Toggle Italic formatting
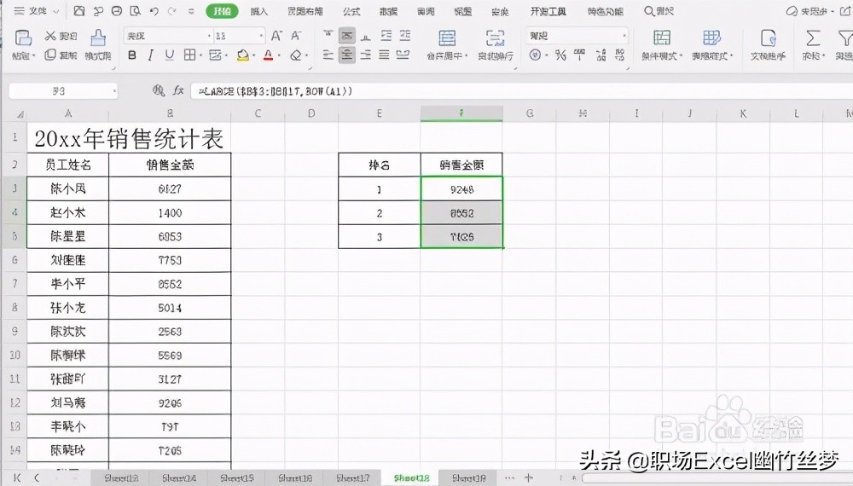The width and height of the screenshot is (853, 486). pos(151,55)
